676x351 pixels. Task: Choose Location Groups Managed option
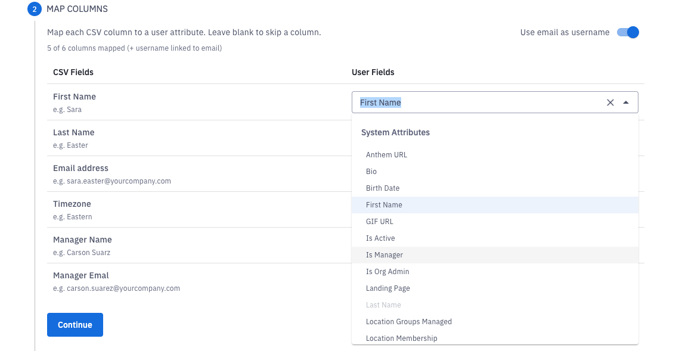495,322
